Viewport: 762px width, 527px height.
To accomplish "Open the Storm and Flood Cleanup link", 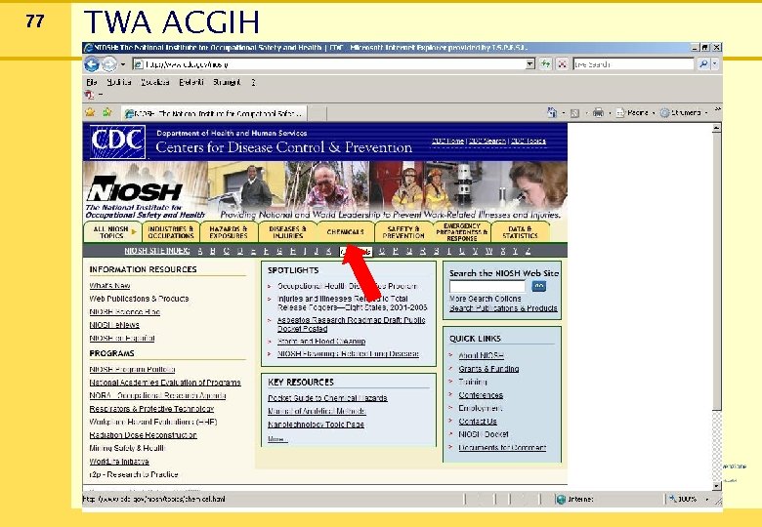I will click(321, 342).
